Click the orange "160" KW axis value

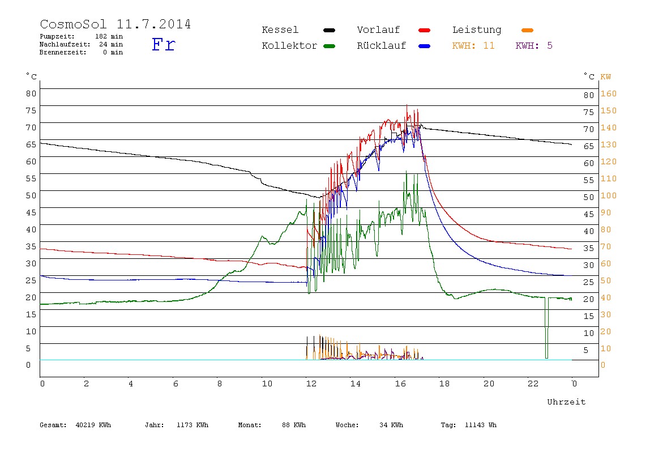(609, 93)
